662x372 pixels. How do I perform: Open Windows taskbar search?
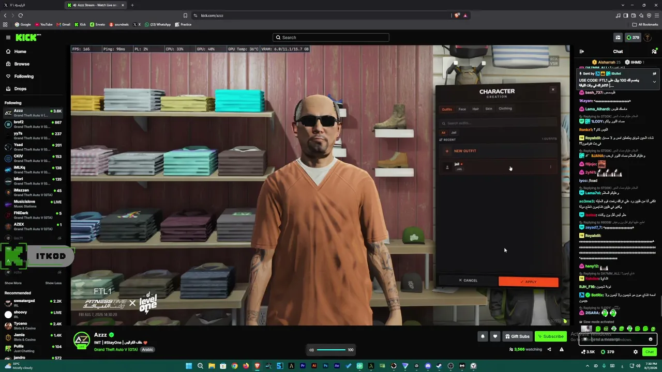[200, 366]
